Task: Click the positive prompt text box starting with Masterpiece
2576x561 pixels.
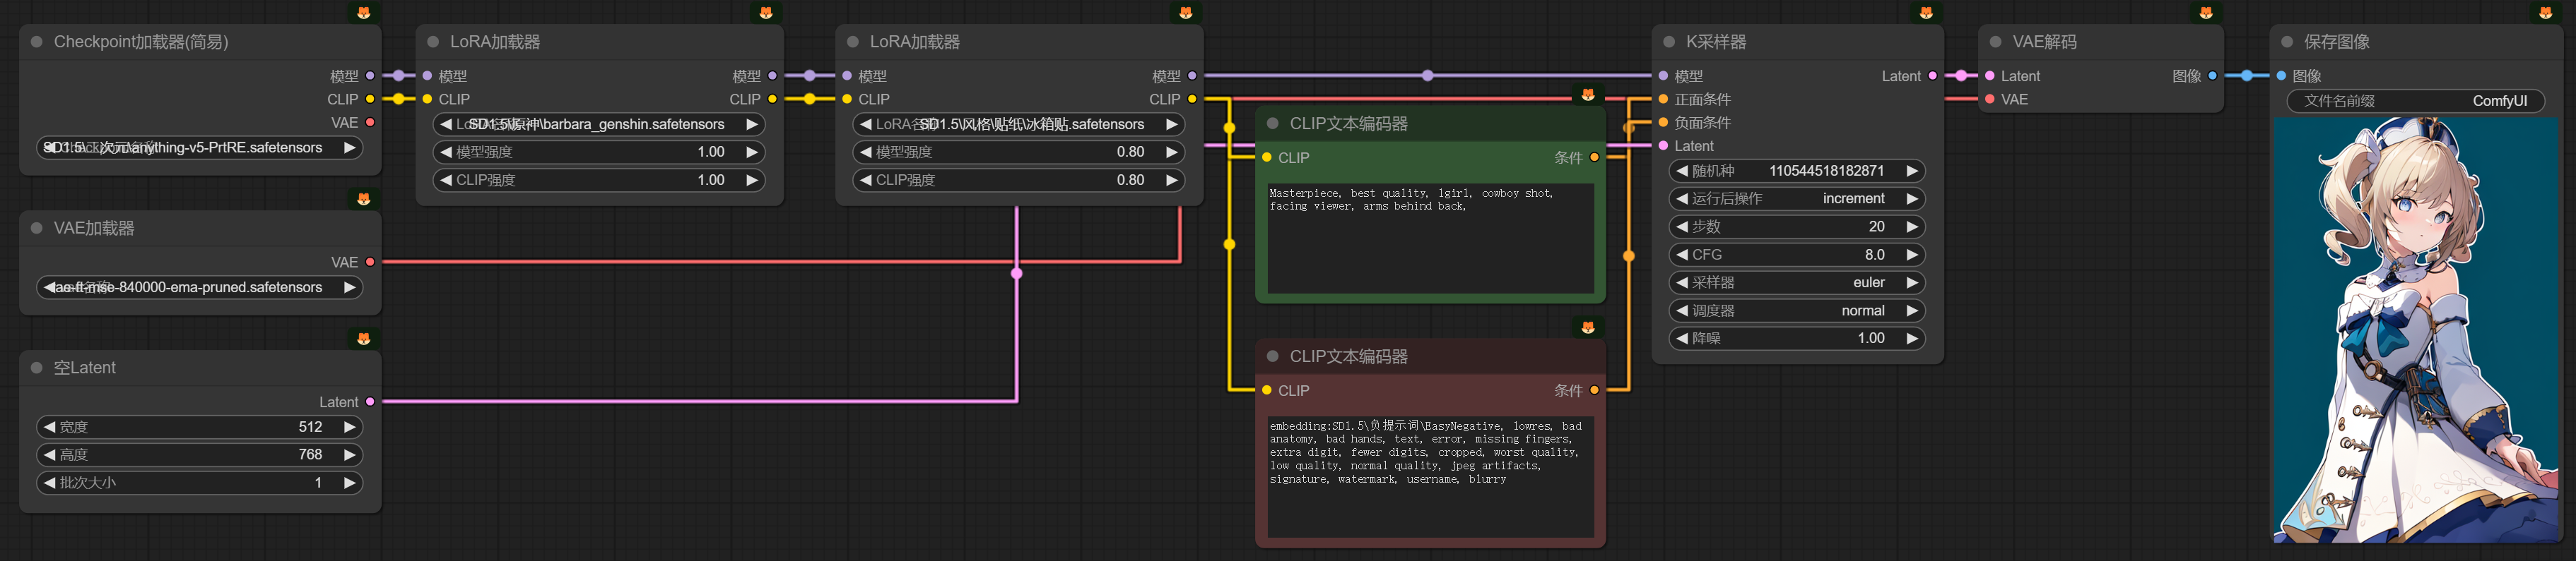Action: click(x=1430, y=238)
